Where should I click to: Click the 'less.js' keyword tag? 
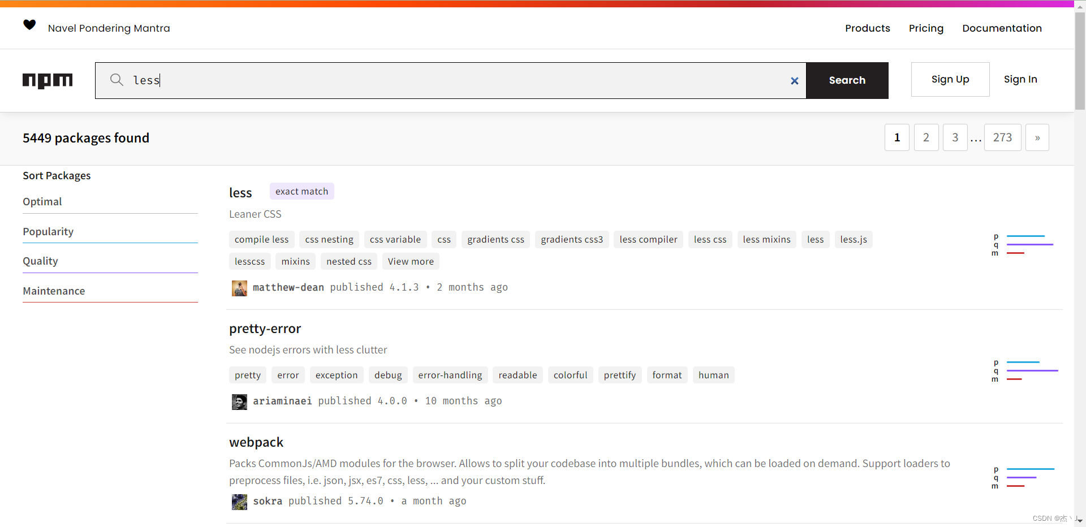pyautogui.click(x=854, y=239)
